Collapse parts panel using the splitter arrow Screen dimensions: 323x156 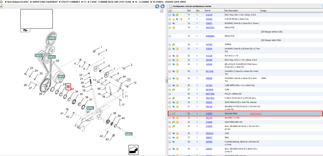167,80
